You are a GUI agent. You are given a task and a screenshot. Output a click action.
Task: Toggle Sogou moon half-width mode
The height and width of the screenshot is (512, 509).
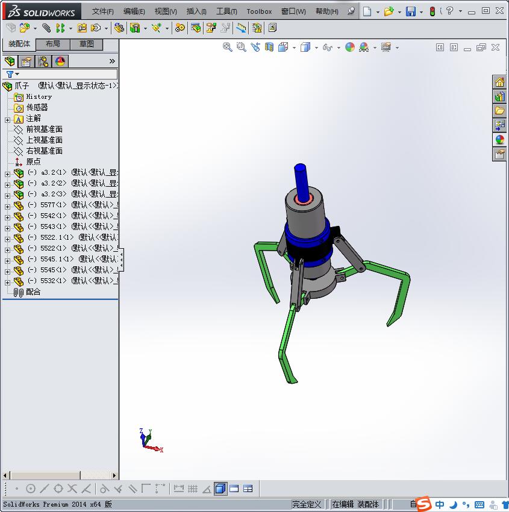pyautogui.click(x=453, y=505)
